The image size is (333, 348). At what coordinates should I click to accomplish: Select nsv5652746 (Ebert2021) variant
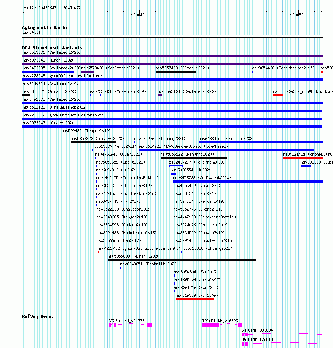(198, 209)
